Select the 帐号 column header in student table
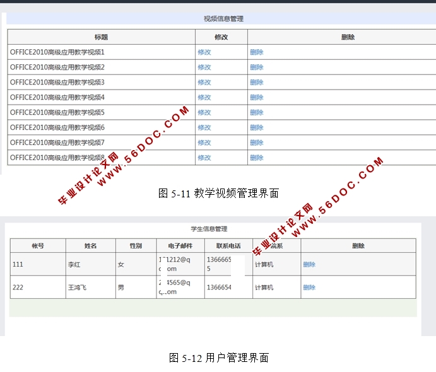Viewport: 436px width, 372px height. click(x=38, y=246)
